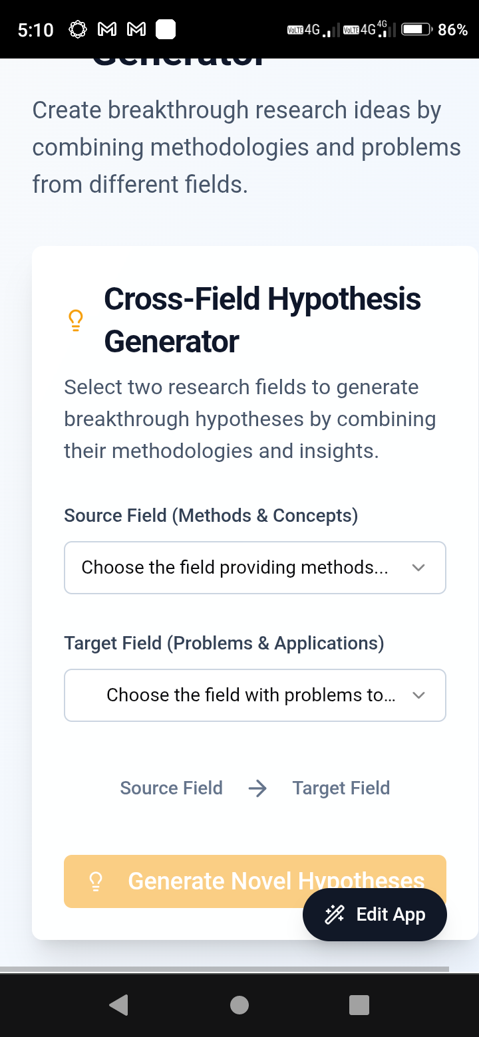Click the horizontal scrollbar at the page bottom
The width and height of the screenshot is (479, 1037).
(224, 969)
